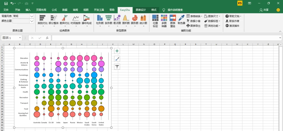283x131 pixels.
Task: Open the 部分整体 part-to-whole charts
Action: [x=54, y=21]
